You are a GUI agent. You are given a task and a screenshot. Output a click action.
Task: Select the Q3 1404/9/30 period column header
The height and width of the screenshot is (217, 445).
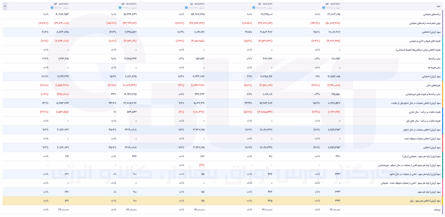tap(333, 4)
